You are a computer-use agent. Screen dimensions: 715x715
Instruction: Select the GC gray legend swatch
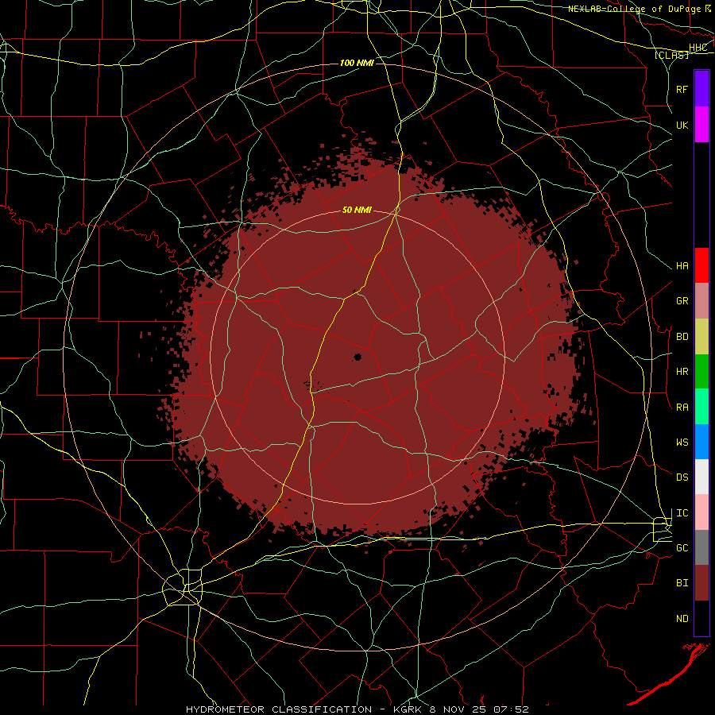point(701,547)
